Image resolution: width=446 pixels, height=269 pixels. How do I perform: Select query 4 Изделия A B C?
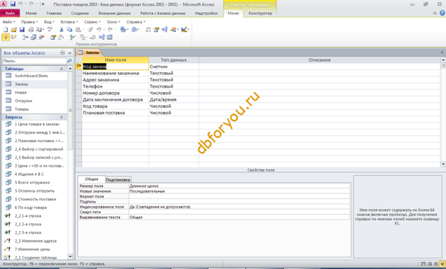point(29,174)
